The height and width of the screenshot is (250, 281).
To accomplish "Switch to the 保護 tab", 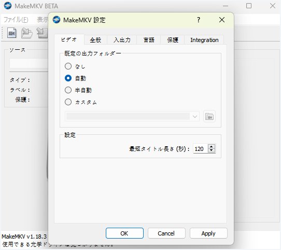I will 173,40.
